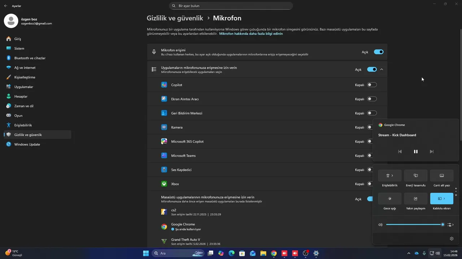Skip to previous media track

pos(400,151)
